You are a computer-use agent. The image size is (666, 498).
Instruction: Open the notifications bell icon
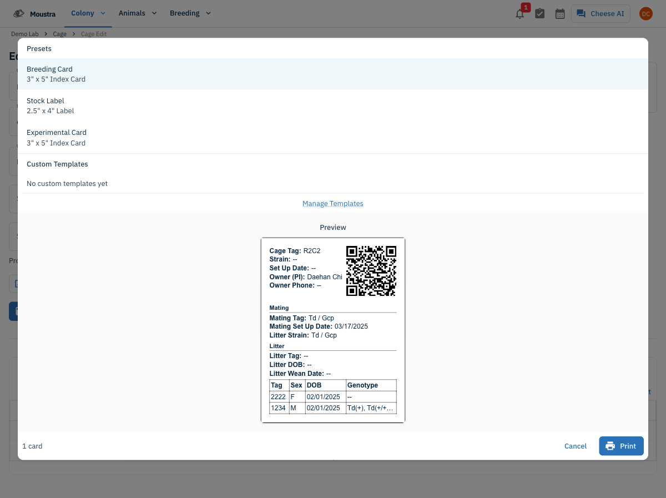520,14
